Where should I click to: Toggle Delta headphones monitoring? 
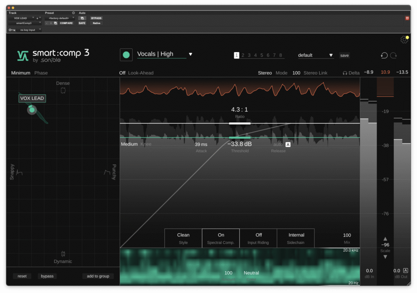pyautogui.click(x=351, y=73)
